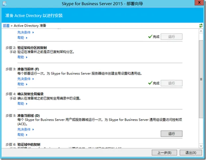Expand 先决条件 for step 3 准备当前林

point(26,79)
